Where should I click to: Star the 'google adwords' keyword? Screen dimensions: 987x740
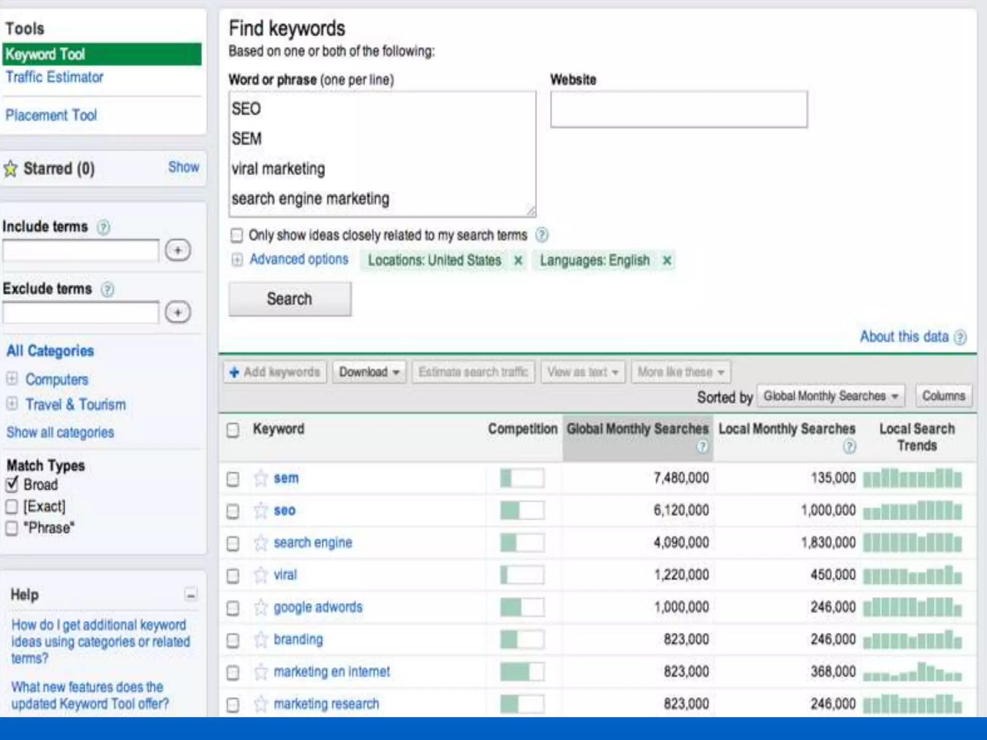click(x=261, y=608)
